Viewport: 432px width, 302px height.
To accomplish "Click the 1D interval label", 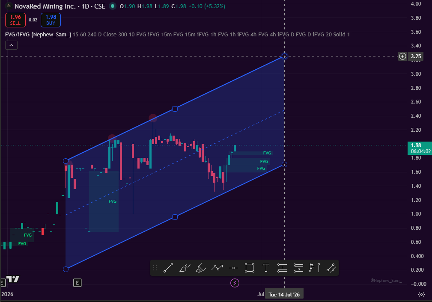I will (x=85, y=6).
